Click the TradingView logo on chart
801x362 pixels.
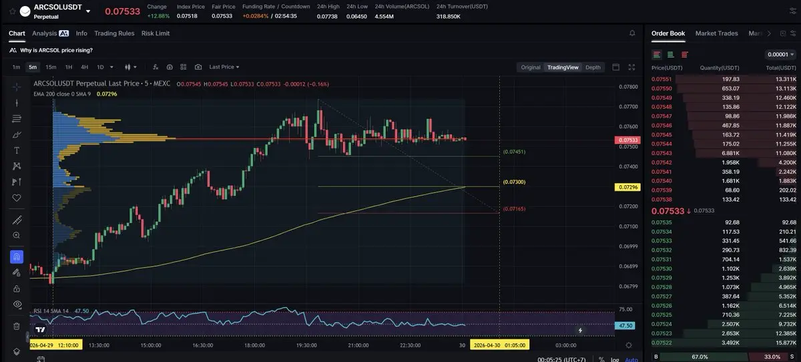pos(41,329)
